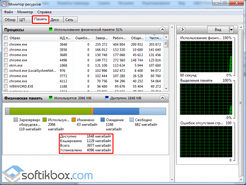
Task: Select the WINWORD.EXE checkbox
Action: coord(6,86)
